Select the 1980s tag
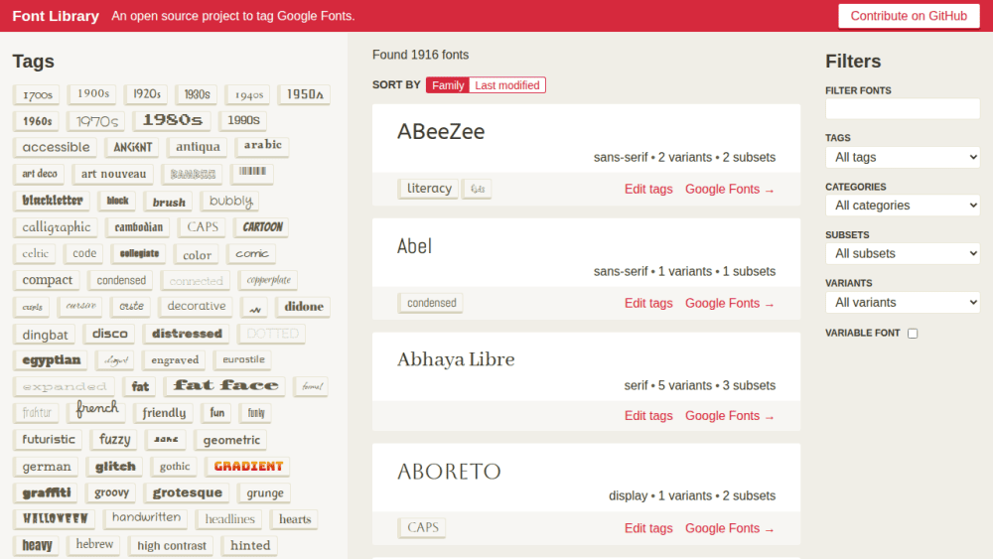993x559 pixels. tap(172, 120)
